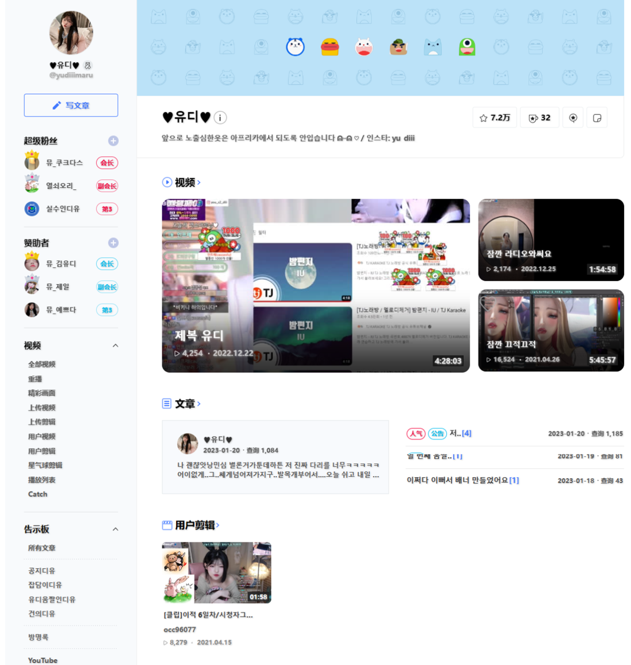This screenshot has width=631, height=665.
Task: Click the note icon at the top right
Action: (597, 118)
